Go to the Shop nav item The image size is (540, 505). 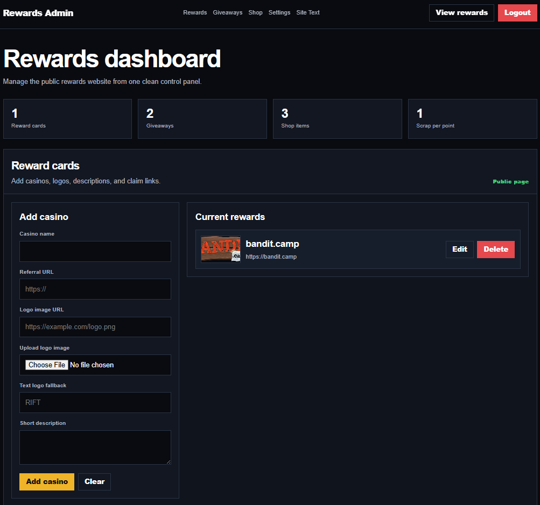255,12
